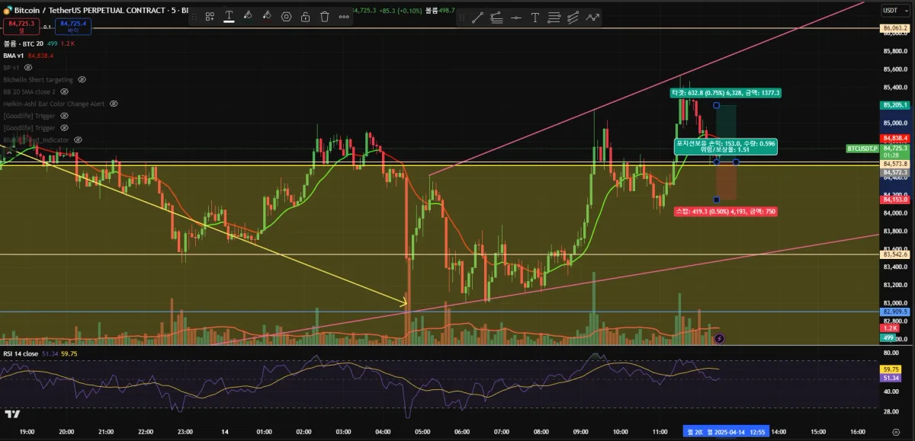
Task: Select the zigzag path drawing tool
Action: point(592,17)
